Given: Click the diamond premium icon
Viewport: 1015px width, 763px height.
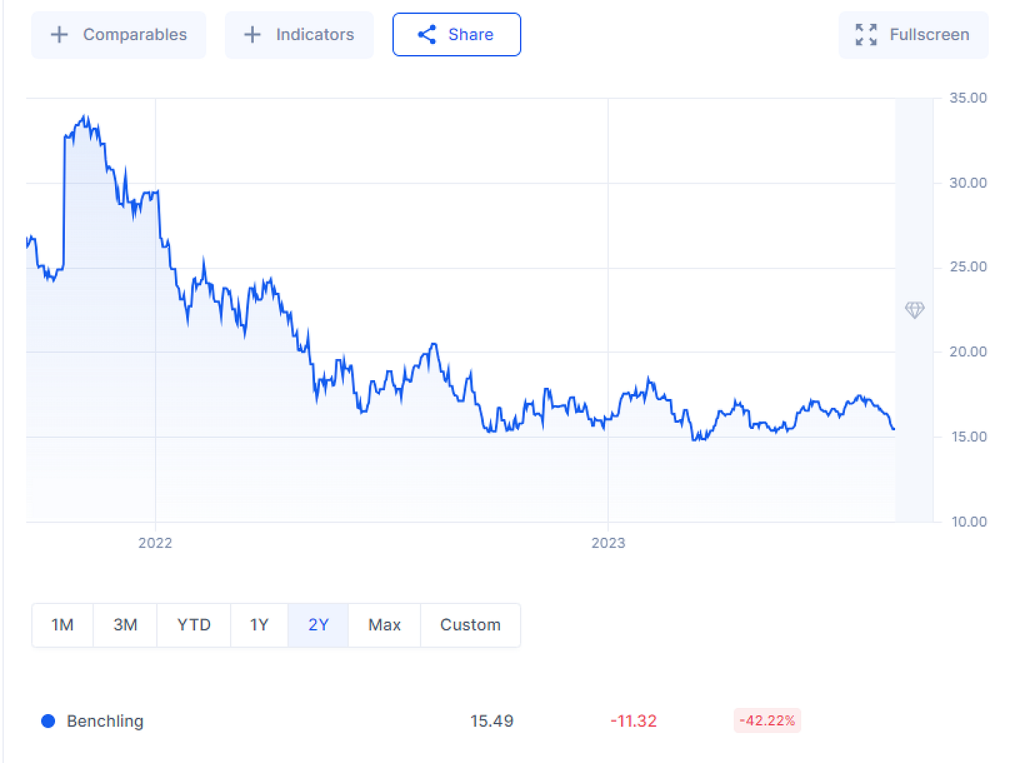Looking at the screenshot, I should point(915,310).
